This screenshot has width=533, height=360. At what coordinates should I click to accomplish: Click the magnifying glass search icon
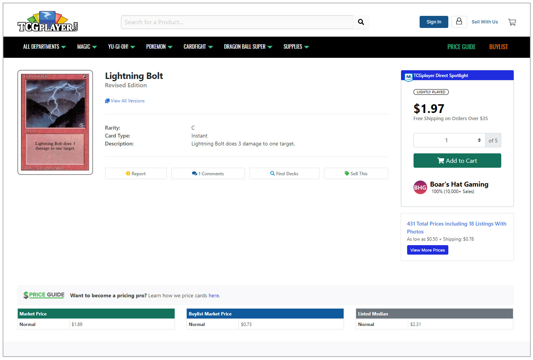click(361, 22)
